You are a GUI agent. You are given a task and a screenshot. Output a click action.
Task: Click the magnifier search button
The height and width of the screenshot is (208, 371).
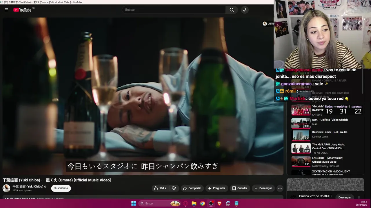click(232, 10)
